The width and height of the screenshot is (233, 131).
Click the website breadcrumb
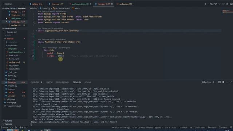pos(33,8)
